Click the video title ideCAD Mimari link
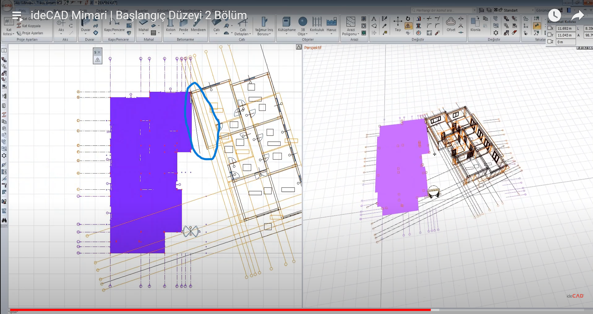The image size is (593, 314). click(x=139, y=15)
